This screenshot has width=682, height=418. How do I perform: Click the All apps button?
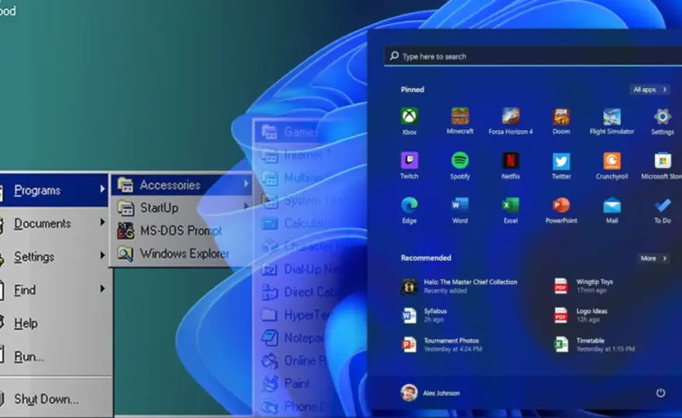point(649,90)
